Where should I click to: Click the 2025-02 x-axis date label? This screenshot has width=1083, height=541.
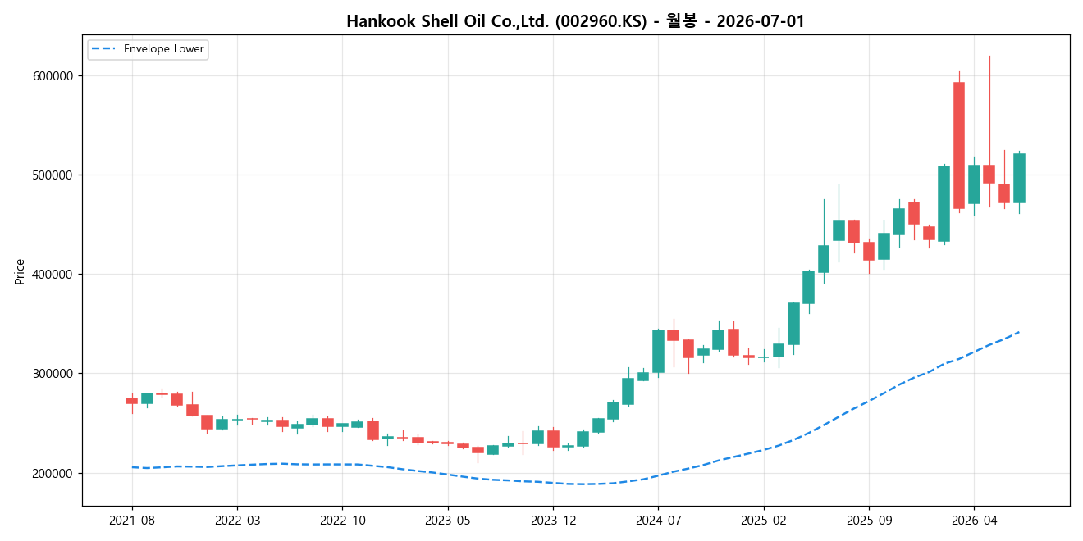coord(764,521)
